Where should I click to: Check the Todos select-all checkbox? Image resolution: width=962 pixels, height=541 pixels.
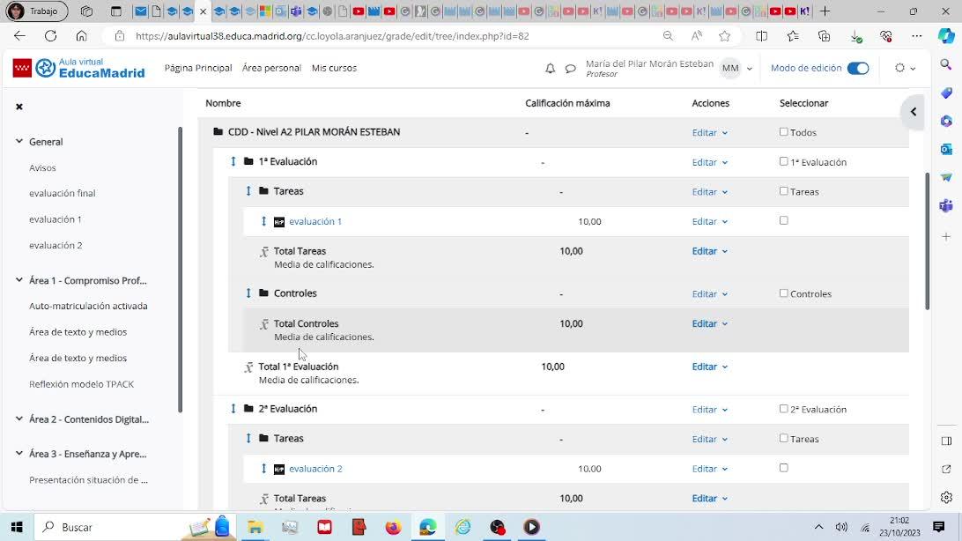pos(783,132)
